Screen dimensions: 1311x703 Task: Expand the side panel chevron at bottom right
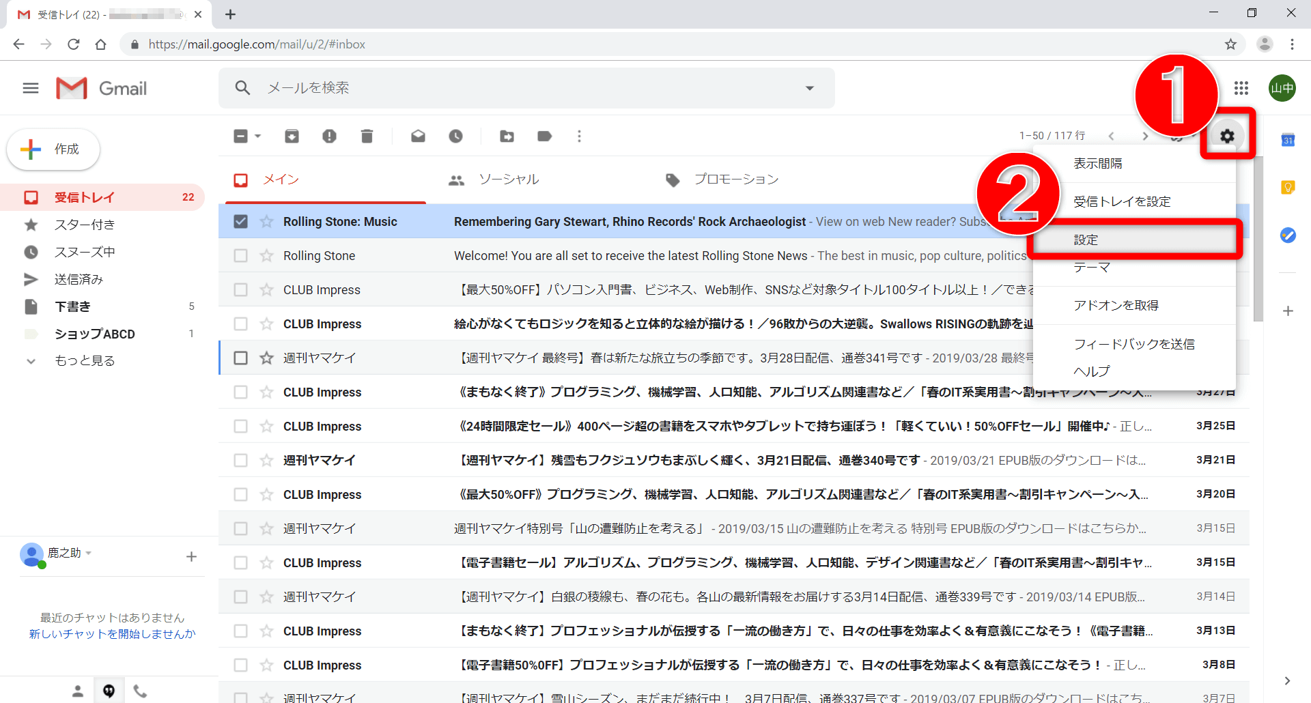[x=1287, y=680]
